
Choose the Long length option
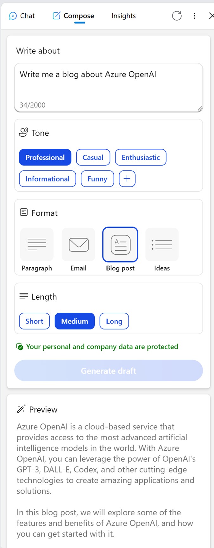pyautogui.click(x=114, y=321)
